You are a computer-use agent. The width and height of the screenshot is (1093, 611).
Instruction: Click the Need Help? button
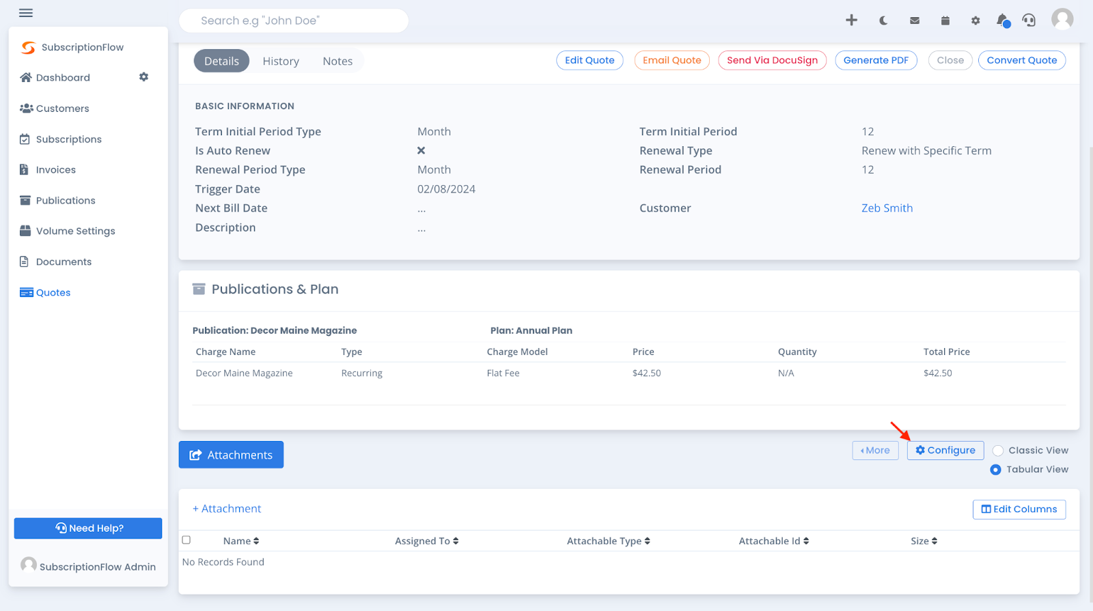point(88,528)
